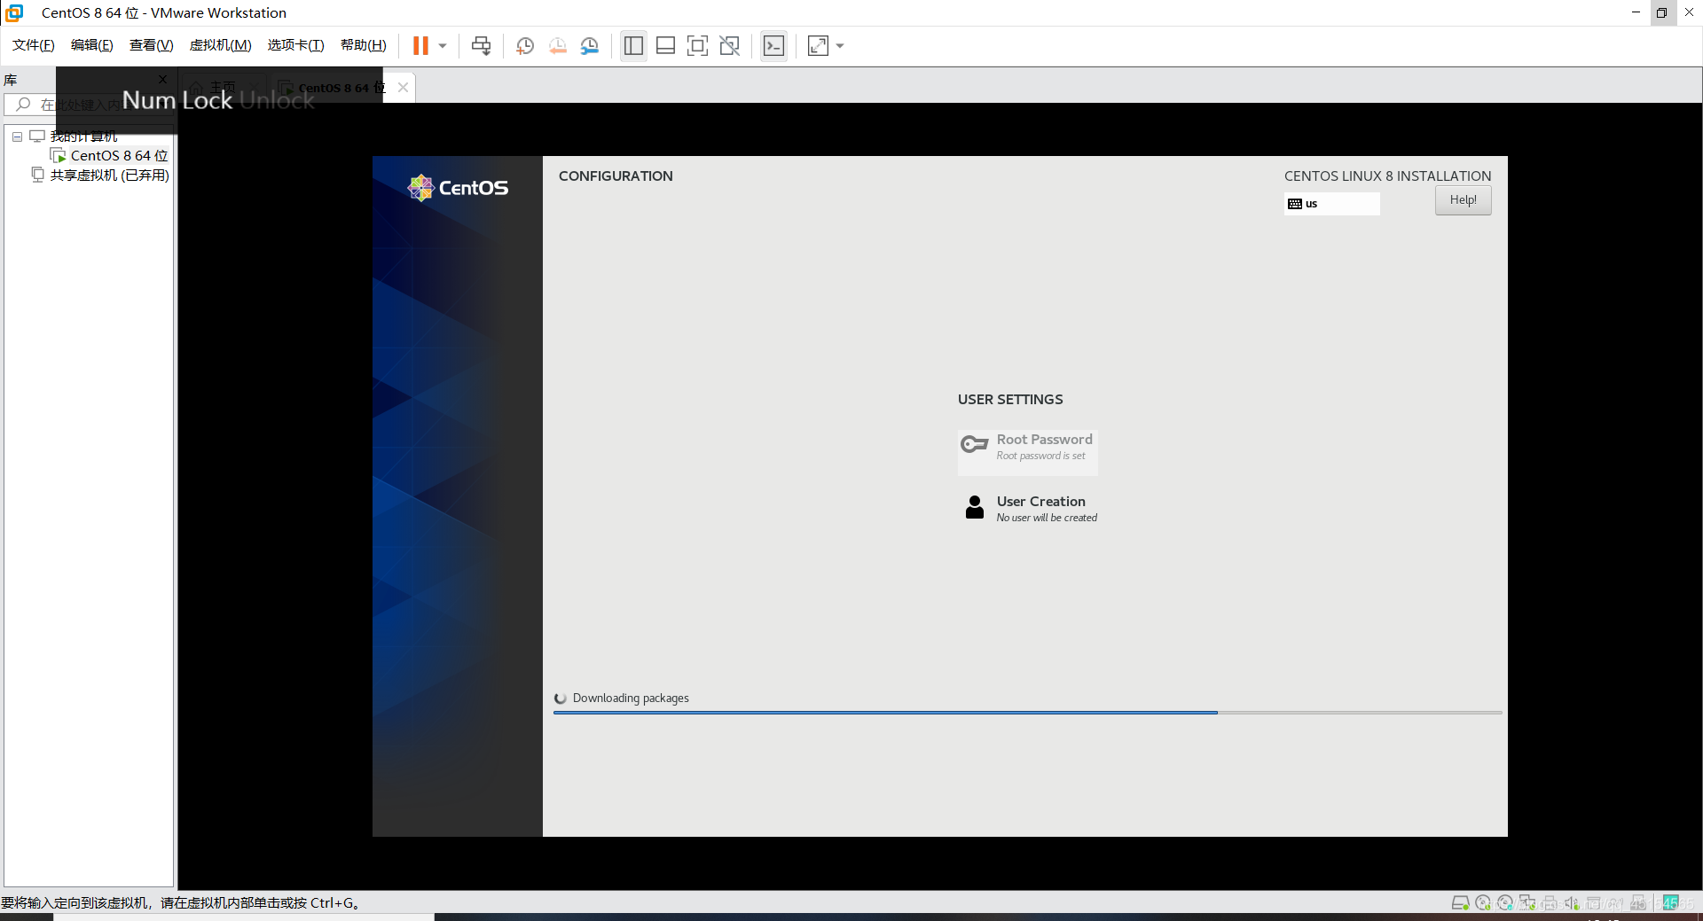Send Ctrl+Alt+Del to the virtual machine
Image resolution: width=1703 pixels, height=921 pixels.
tap(481, 45)
